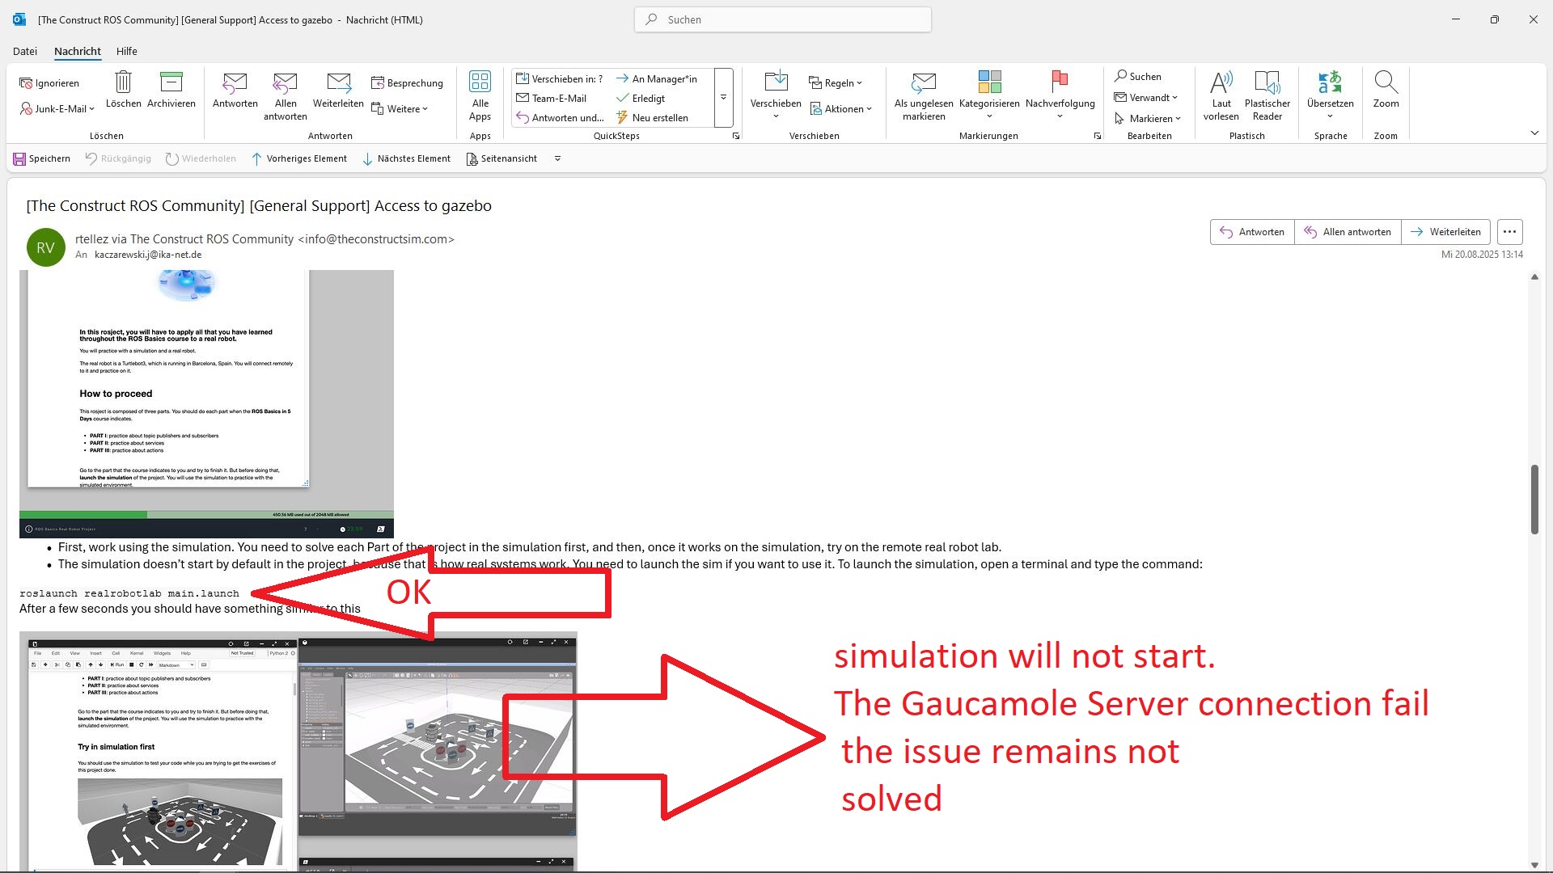Click the Suchen search field
Screen dimensions: 1553x873
point(782,19)
